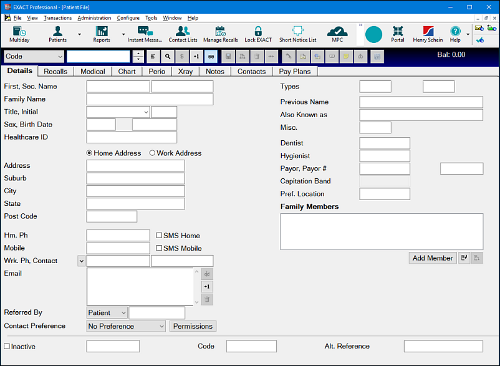
Task: Expand the Help toolbar dropdown arrow
Action: coord(468,34)
